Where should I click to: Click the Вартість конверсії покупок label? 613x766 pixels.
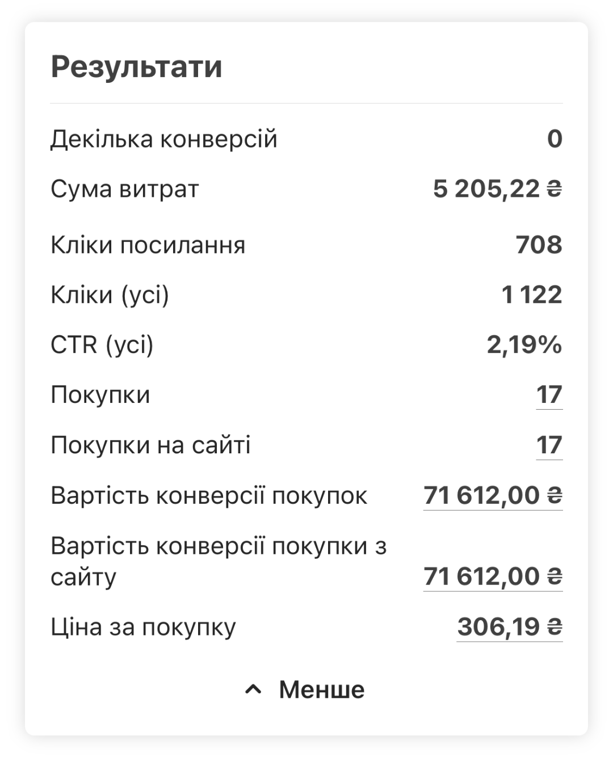[209, 496]
